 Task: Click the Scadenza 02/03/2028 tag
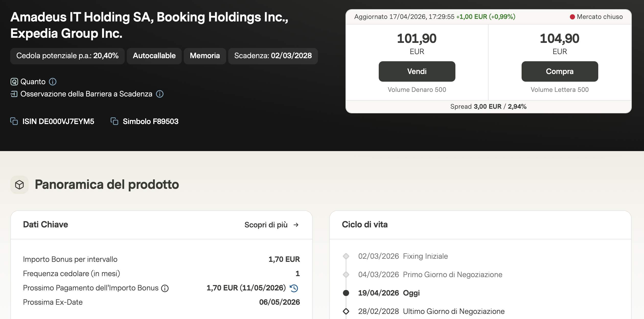pos(273,56)
